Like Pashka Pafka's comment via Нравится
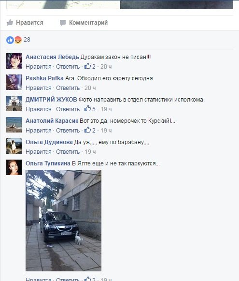 tap(39, 88)
